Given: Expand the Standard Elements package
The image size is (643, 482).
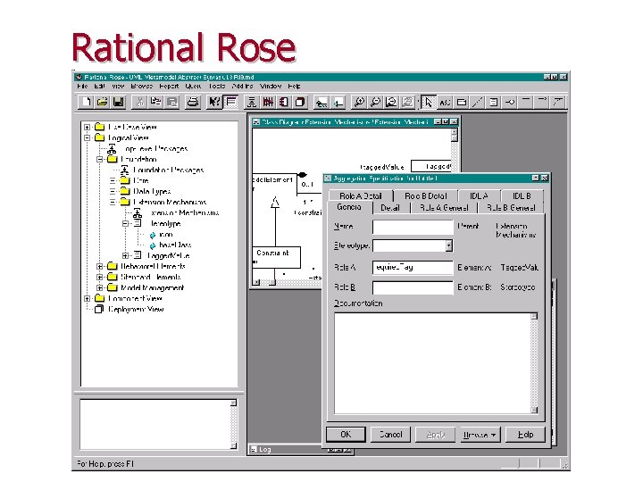Looking at the screenshot, I should tap(100, 277).
